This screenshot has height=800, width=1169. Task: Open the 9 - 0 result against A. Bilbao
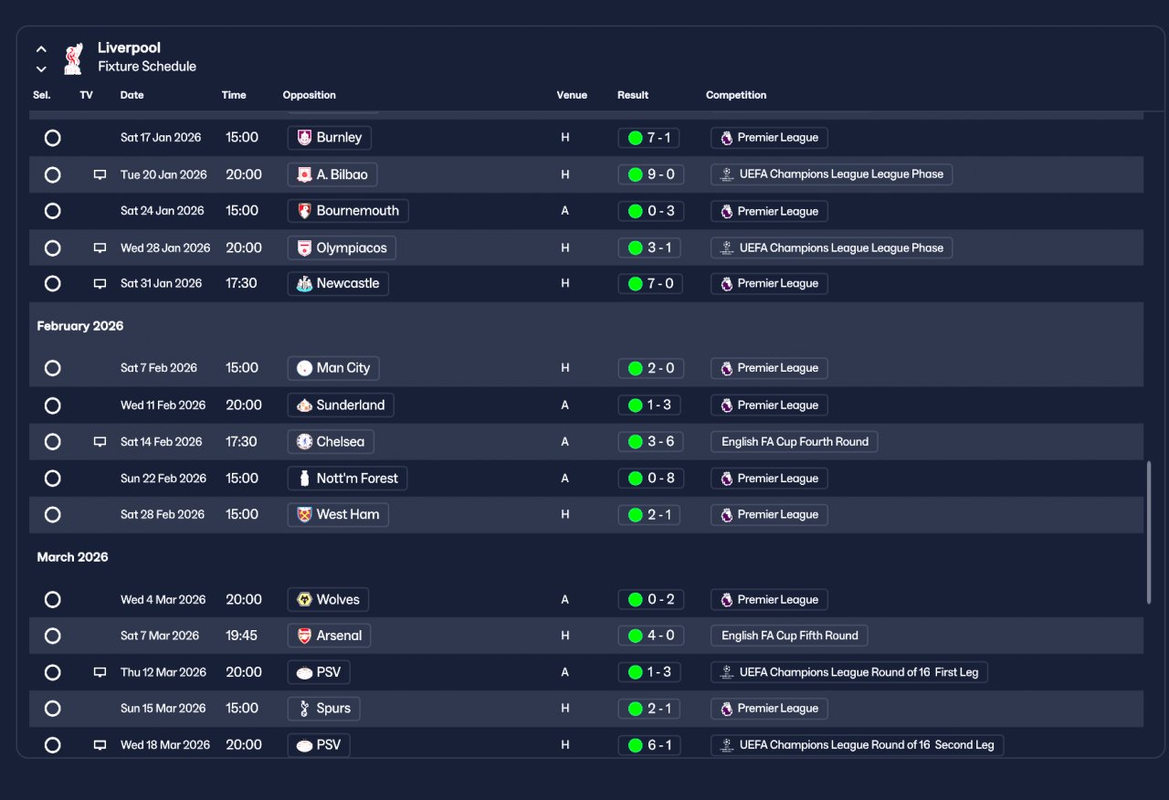649,174
